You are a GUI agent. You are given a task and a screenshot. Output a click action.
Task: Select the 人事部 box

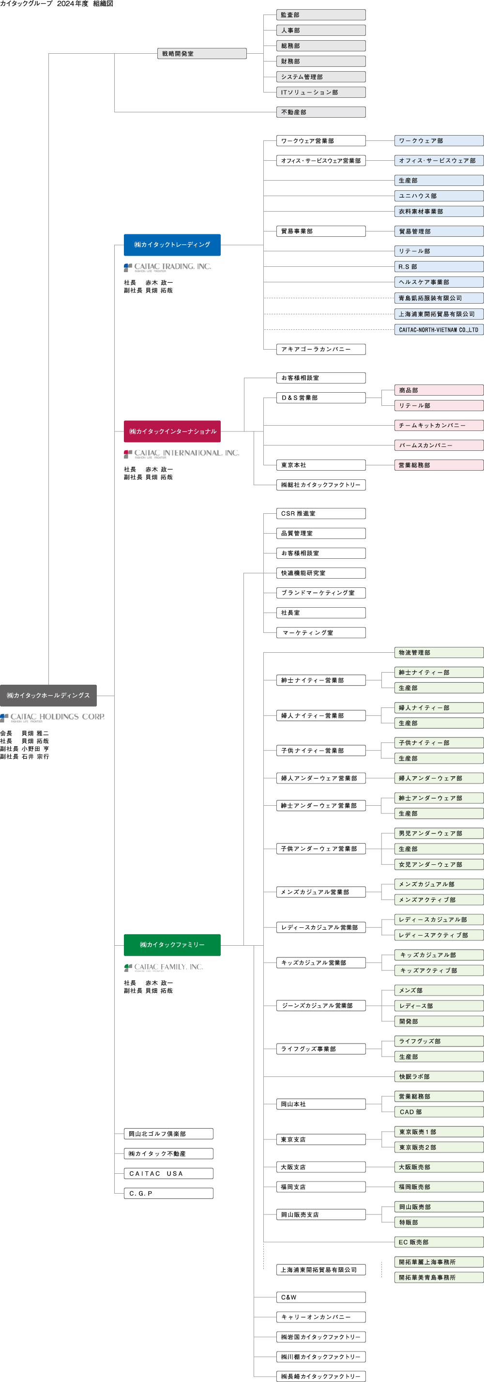[321, 31]
